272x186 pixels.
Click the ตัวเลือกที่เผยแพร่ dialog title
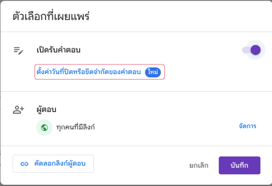pos(51,17)
